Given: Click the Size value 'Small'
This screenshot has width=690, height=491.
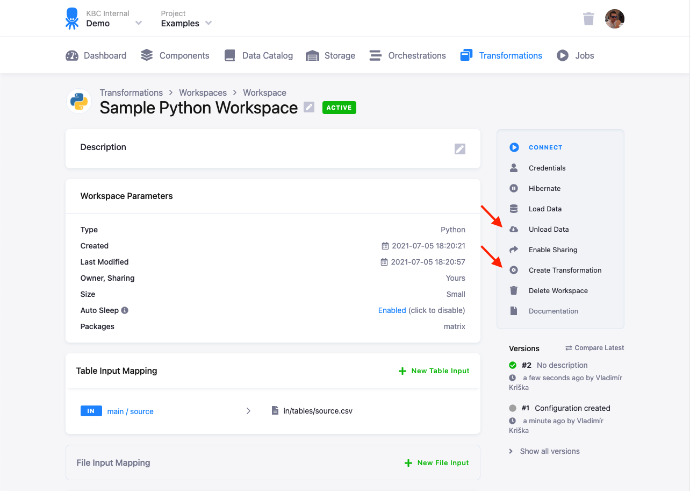Looking at the screenshot, I should [456, 294].
